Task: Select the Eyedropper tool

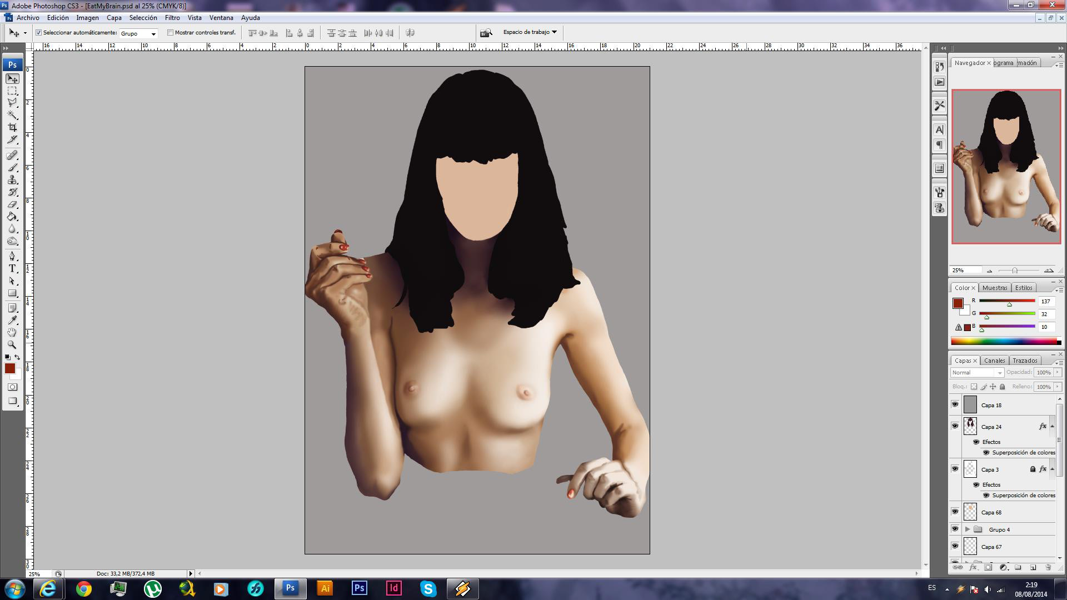Action: [x=12, y=320]
